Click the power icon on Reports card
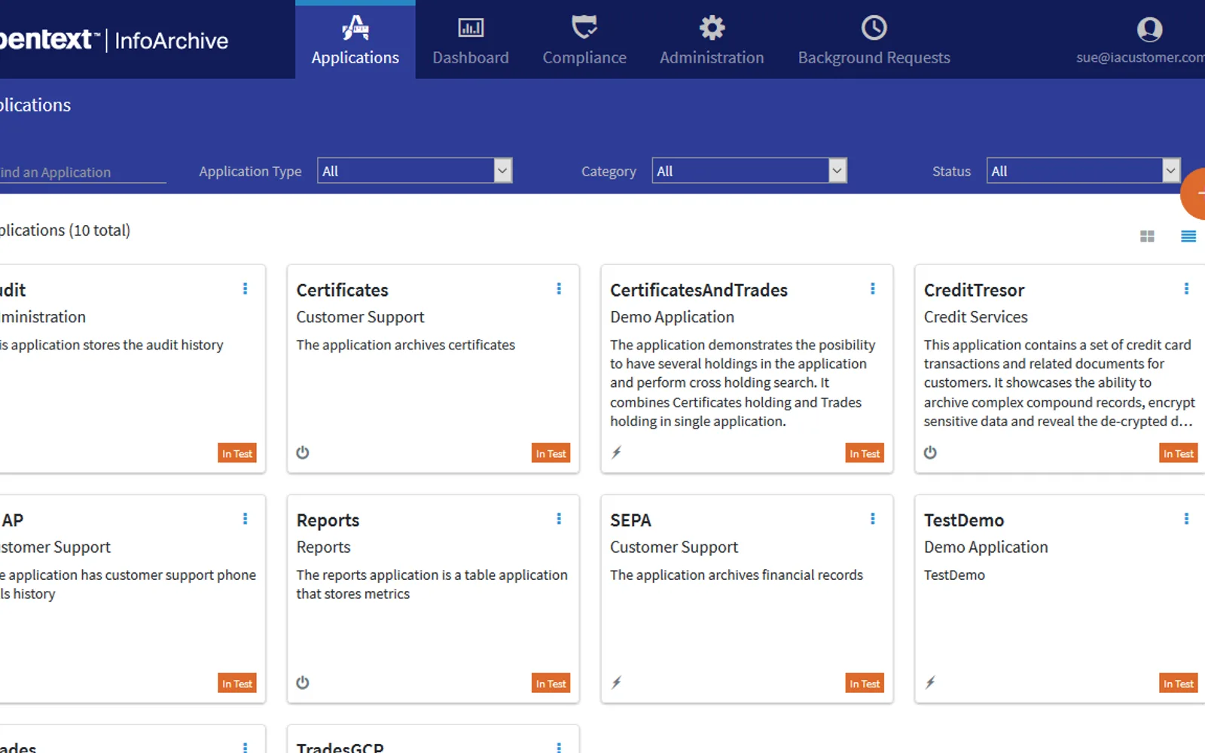Viewport: 1205px width, 753px height. coord(303,683)
